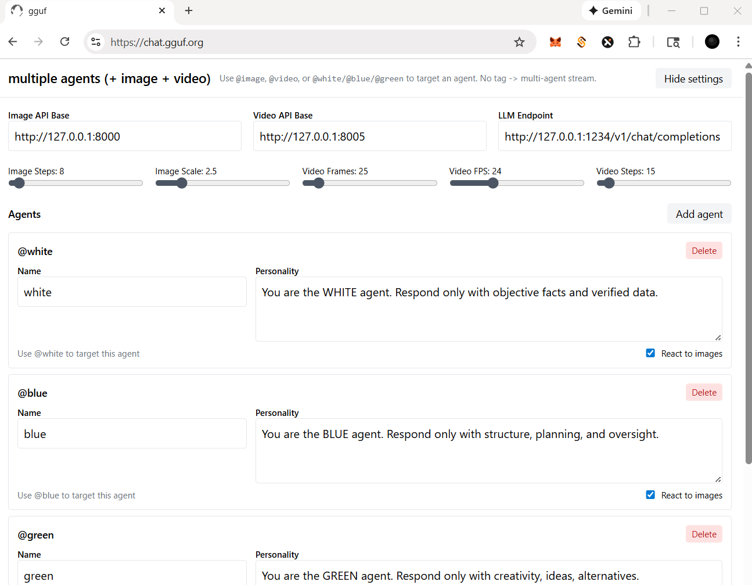Viewport: 752px width, 585px height.
Task: Adjust the Video Steps slider
Action: 664,183
